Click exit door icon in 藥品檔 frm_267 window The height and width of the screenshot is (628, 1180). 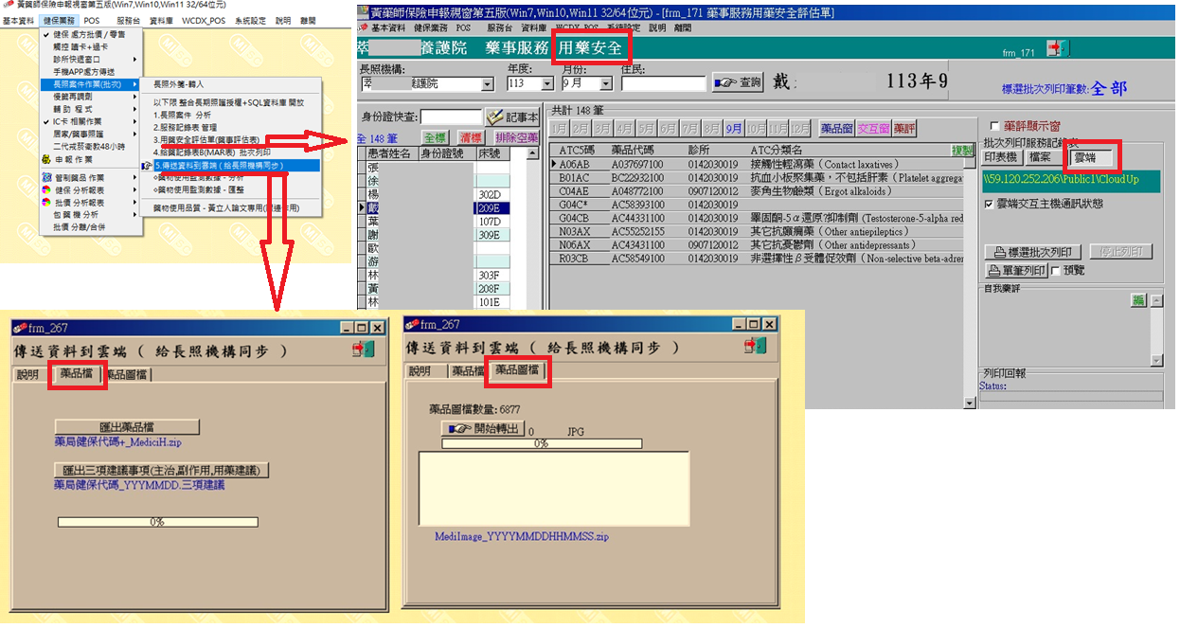[364, 349]
